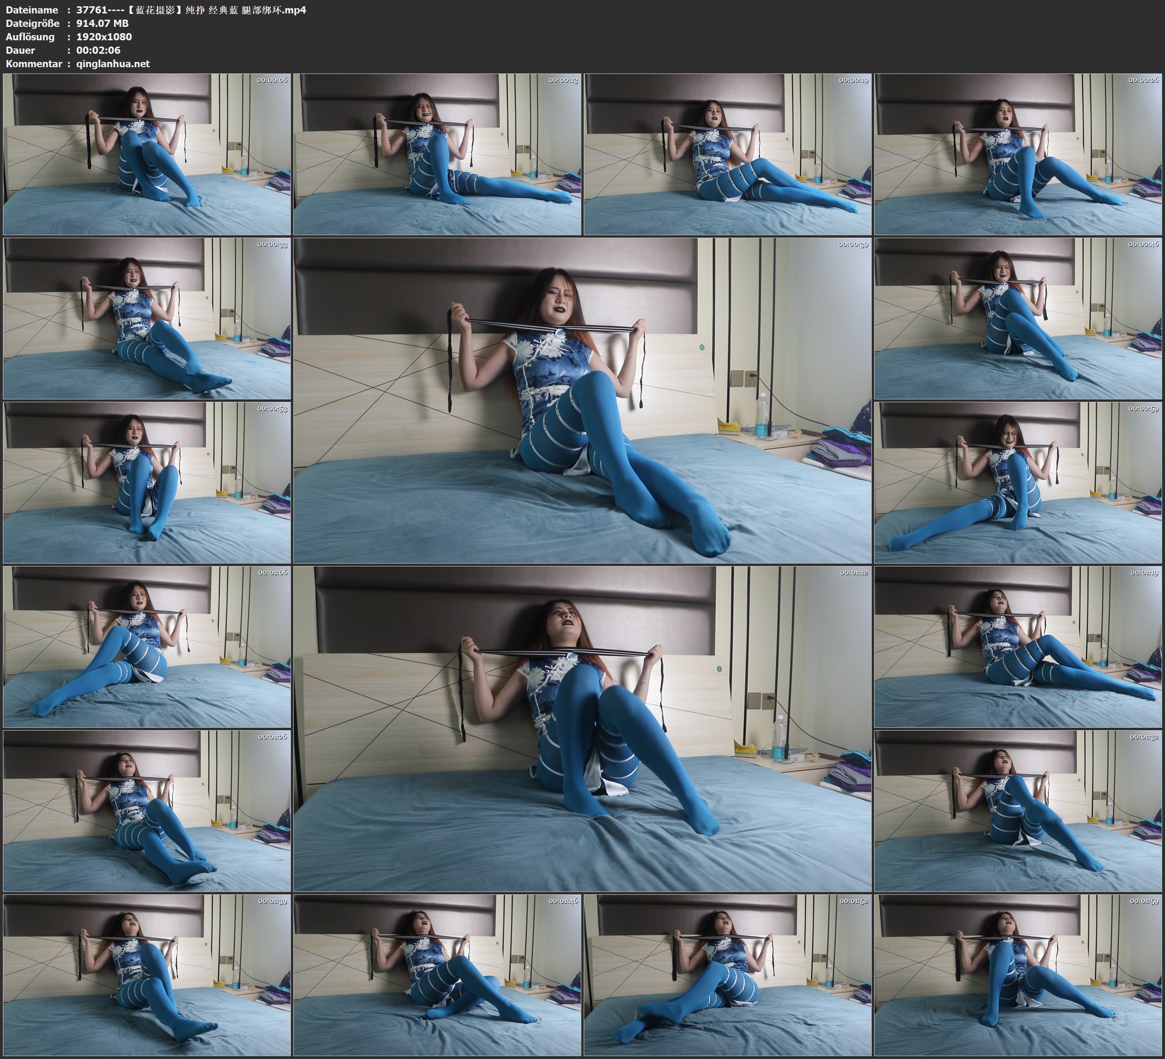1165x1059 pixels.
Task: Open the 00:00:19 thumbnail frame
Action: 728,154
